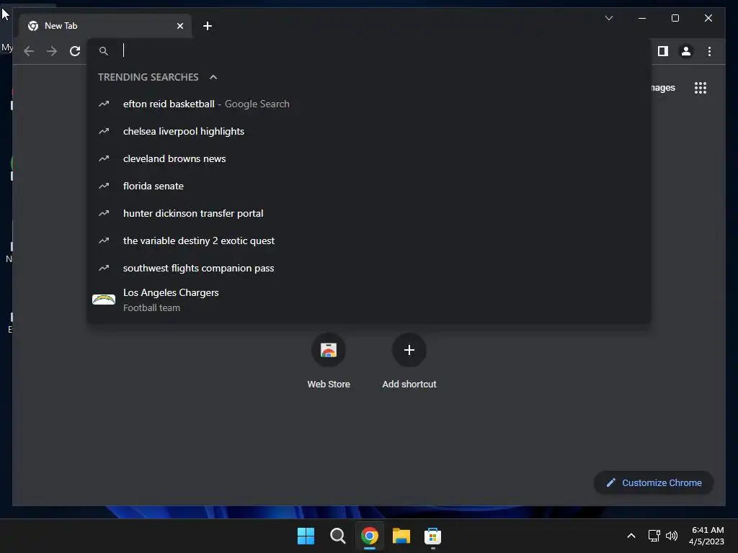Select the 'chelsea liverpool highlights' suggestion
Screen dimensions: 738x553
coord(369,131)
